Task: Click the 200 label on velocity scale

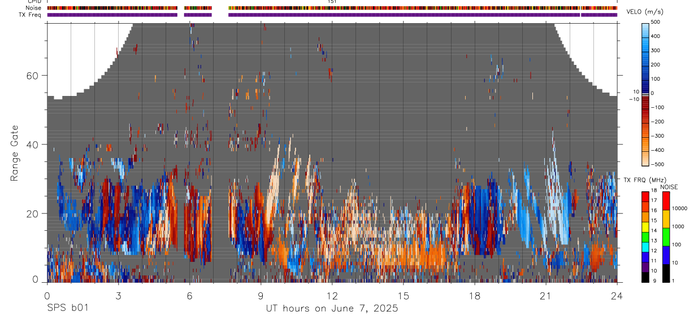Action: (656, 64)
